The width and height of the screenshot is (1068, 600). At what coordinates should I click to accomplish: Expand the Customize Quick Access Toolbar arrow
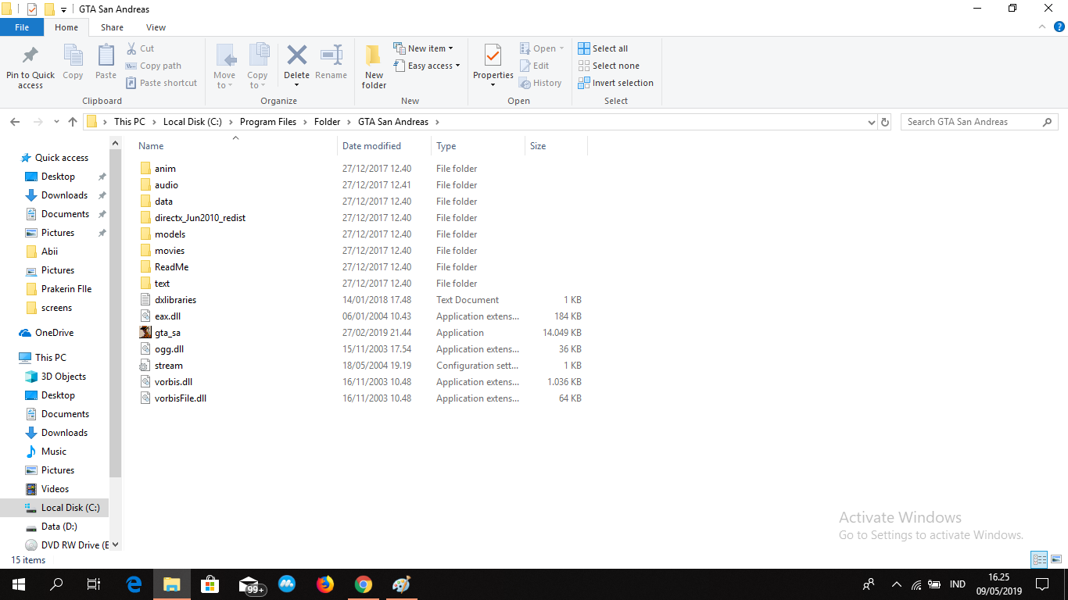click(63, 9)
